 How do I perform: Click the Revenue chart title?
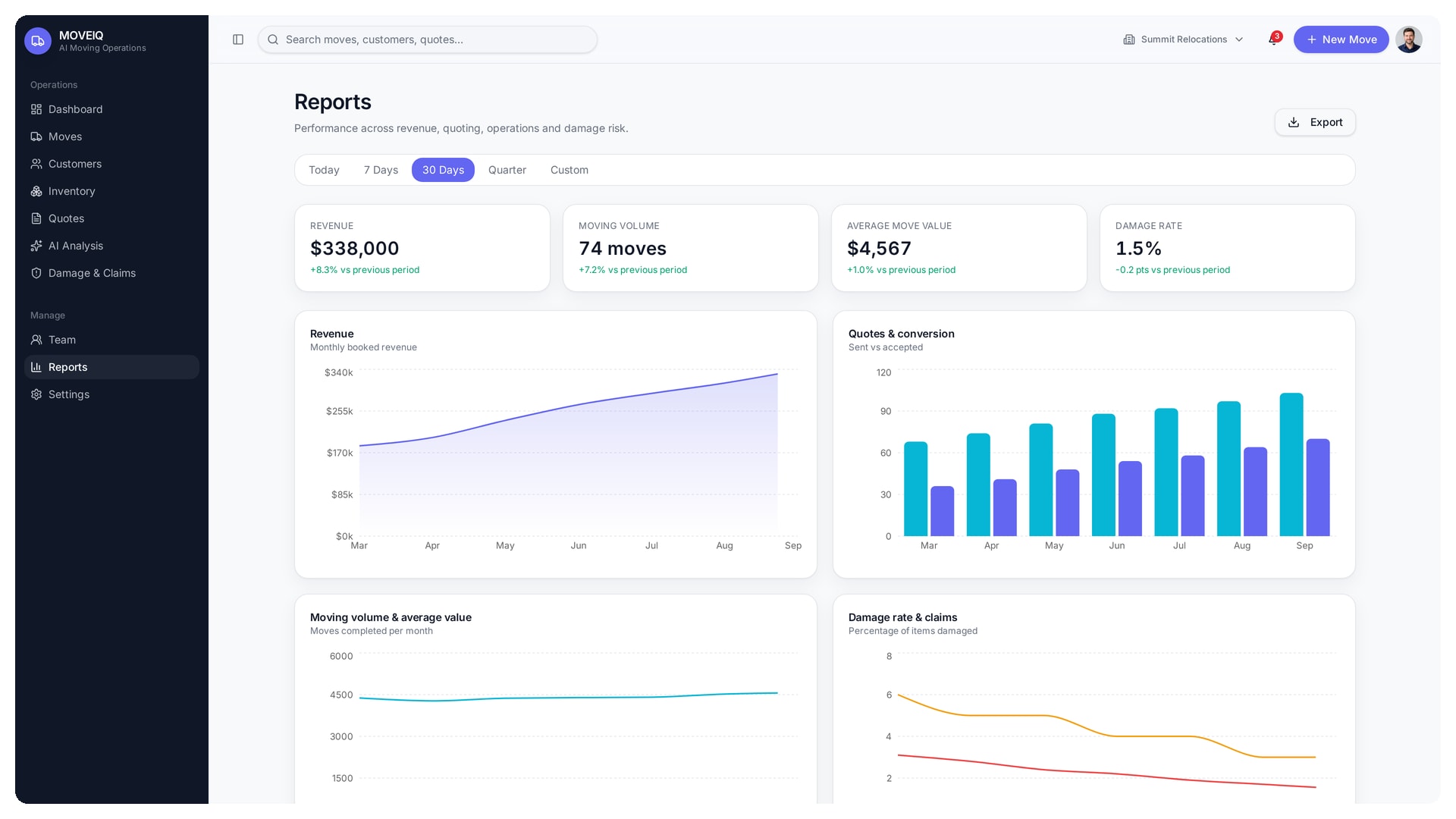[331, 334]
